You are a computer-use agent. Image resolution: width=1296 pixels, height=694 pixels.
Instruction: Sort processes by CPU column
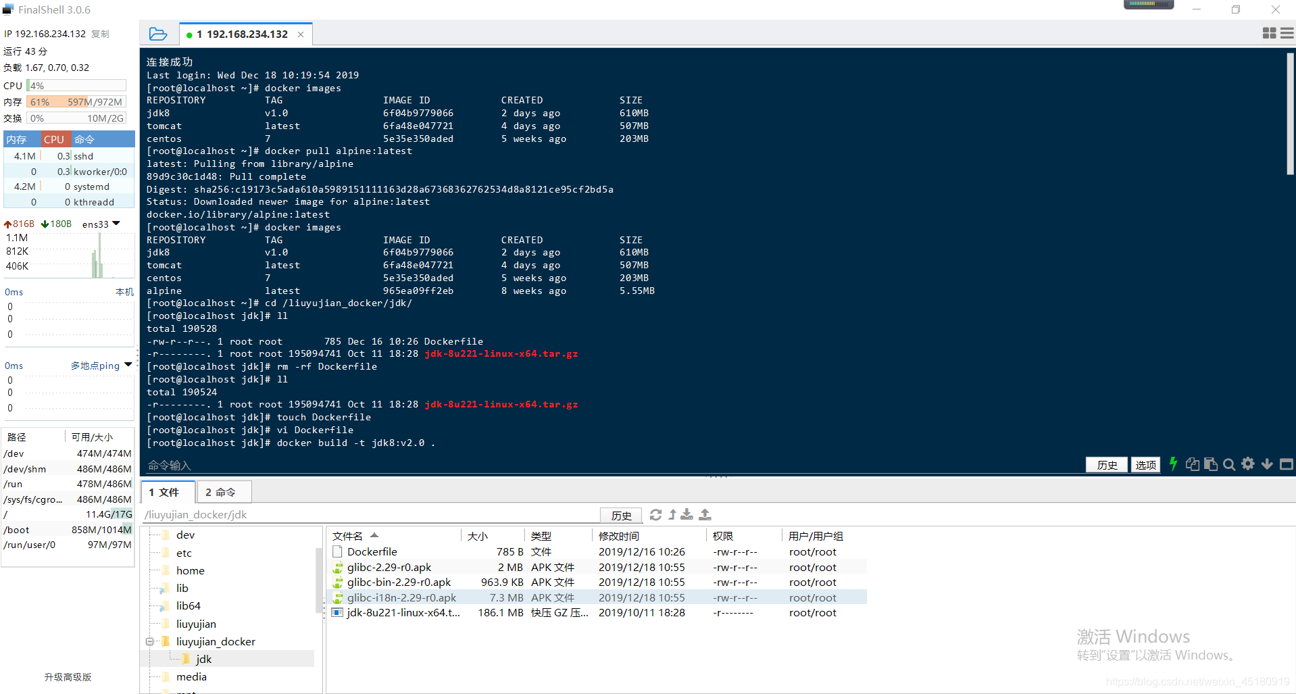(55, 140)
